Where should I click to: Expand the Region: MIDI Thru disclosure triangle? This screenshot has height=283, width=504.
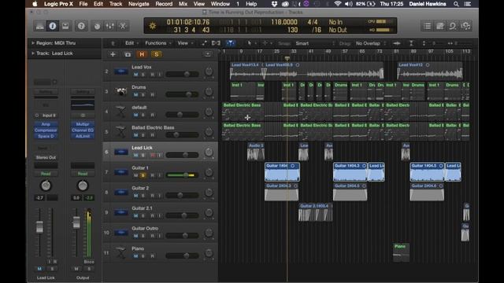tap(33, 42)
